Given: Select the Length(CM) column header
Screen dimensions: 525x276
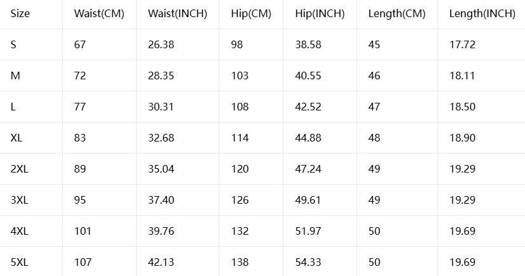Looking at the screenshot, I should pyautogui.click(x=397, y=14).
